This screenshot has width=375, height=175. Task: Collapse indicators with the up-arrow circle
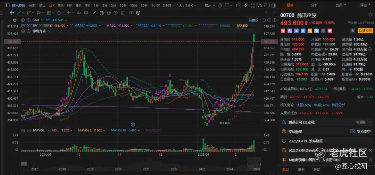[15, 20]
